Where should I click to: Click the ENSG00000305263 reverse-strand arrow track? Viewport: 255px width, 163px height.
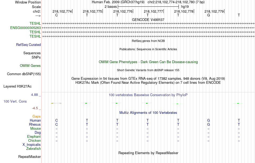(x=148, y=28)
